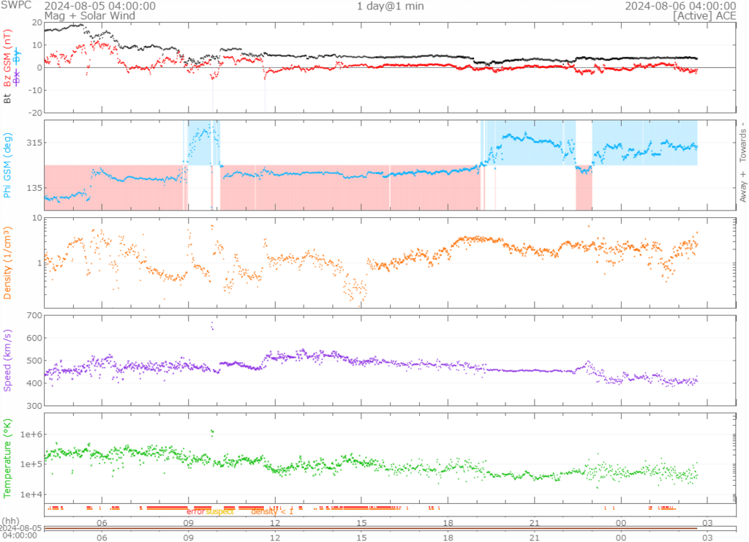The image size is (749, 542).
Task: Click the Density (1/cm³) axis label
Action: point(7,263)
